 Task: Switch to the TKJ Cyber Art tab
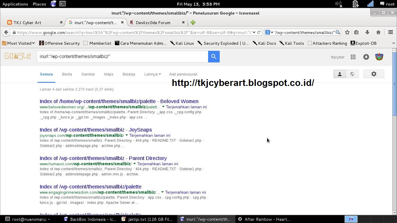pos(35,22)
